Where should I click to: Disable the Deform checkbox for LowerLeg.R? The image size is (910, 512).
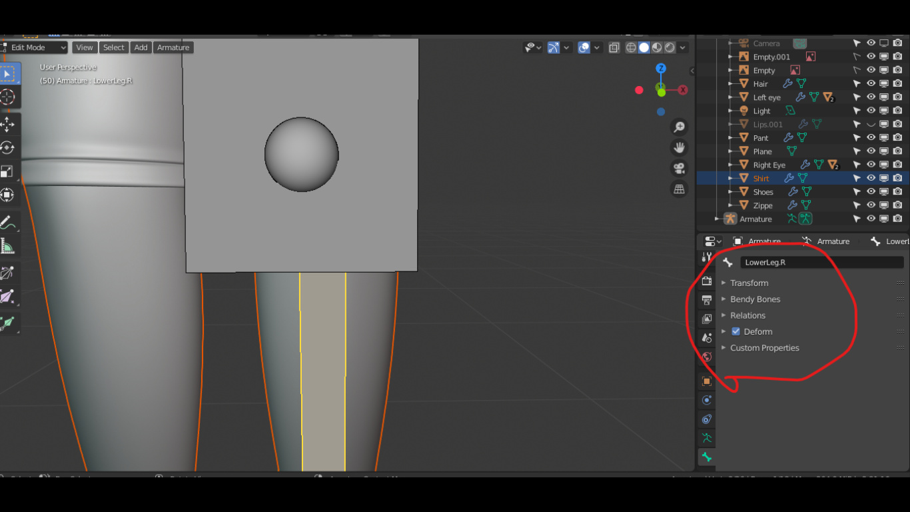(x=735, y=331)
